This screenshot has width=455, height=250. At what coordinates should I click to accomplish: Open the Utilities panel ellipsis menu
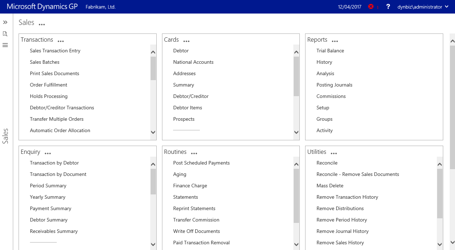coord(334,153)
